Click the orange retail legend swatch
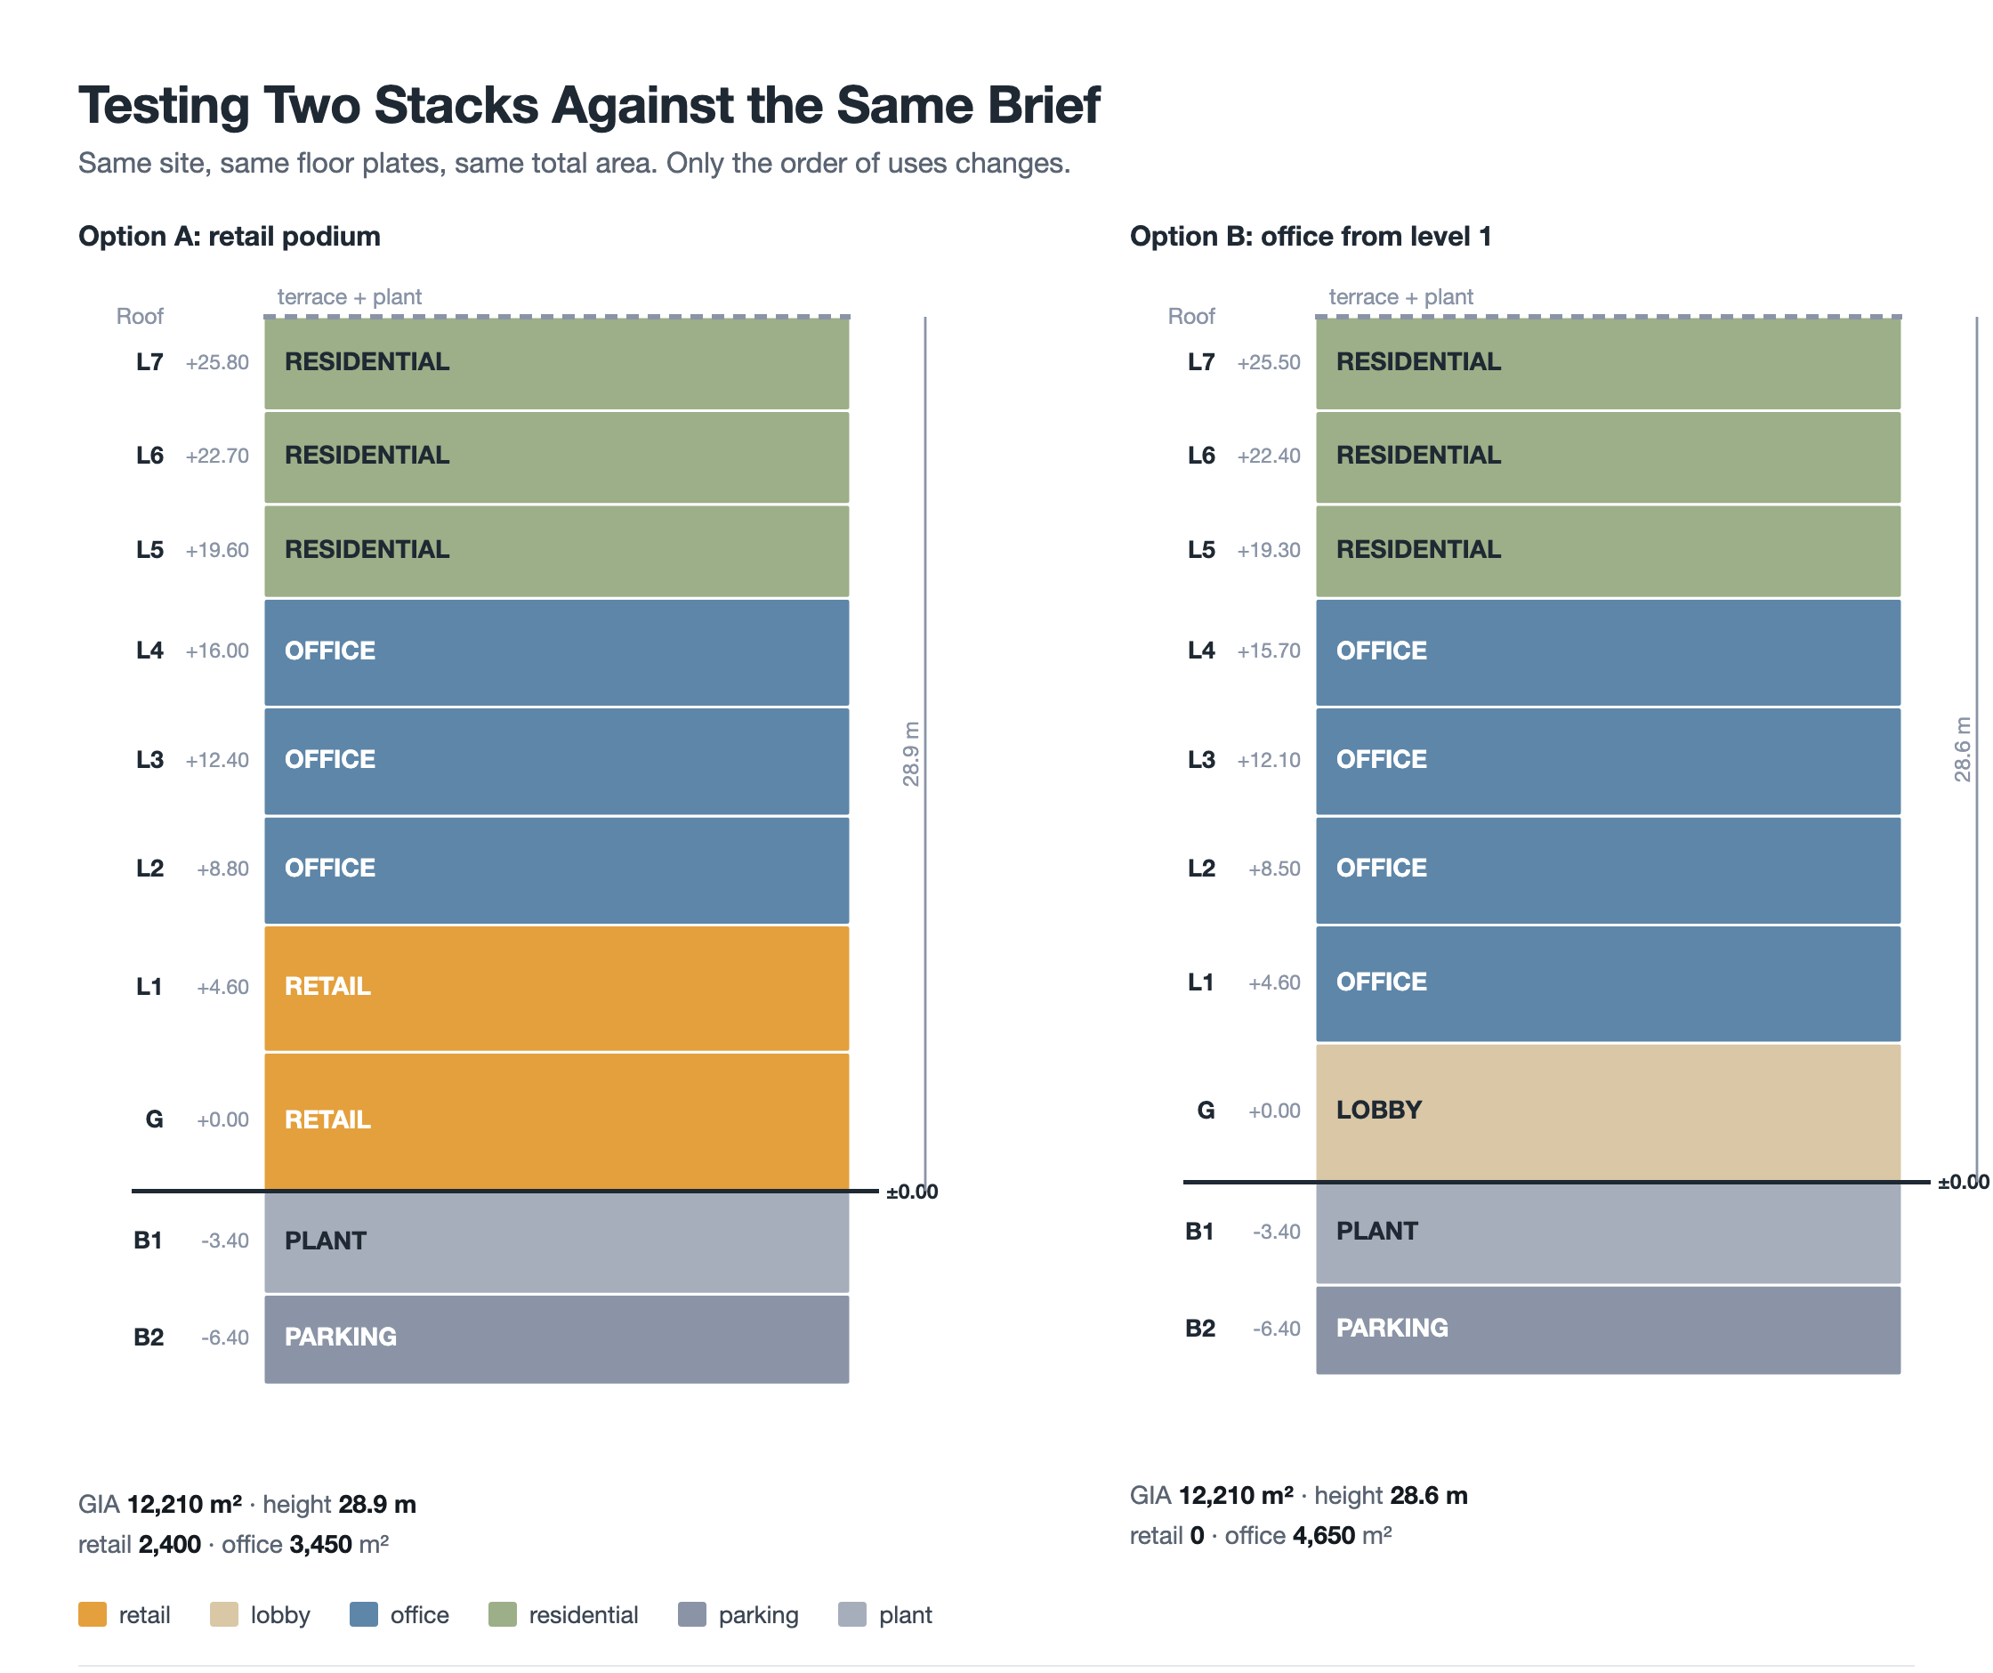 (92, 1614)
